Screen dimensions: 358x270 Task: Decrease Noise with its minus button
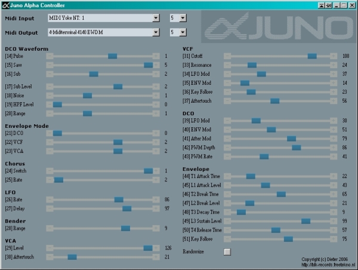point(50,96)
